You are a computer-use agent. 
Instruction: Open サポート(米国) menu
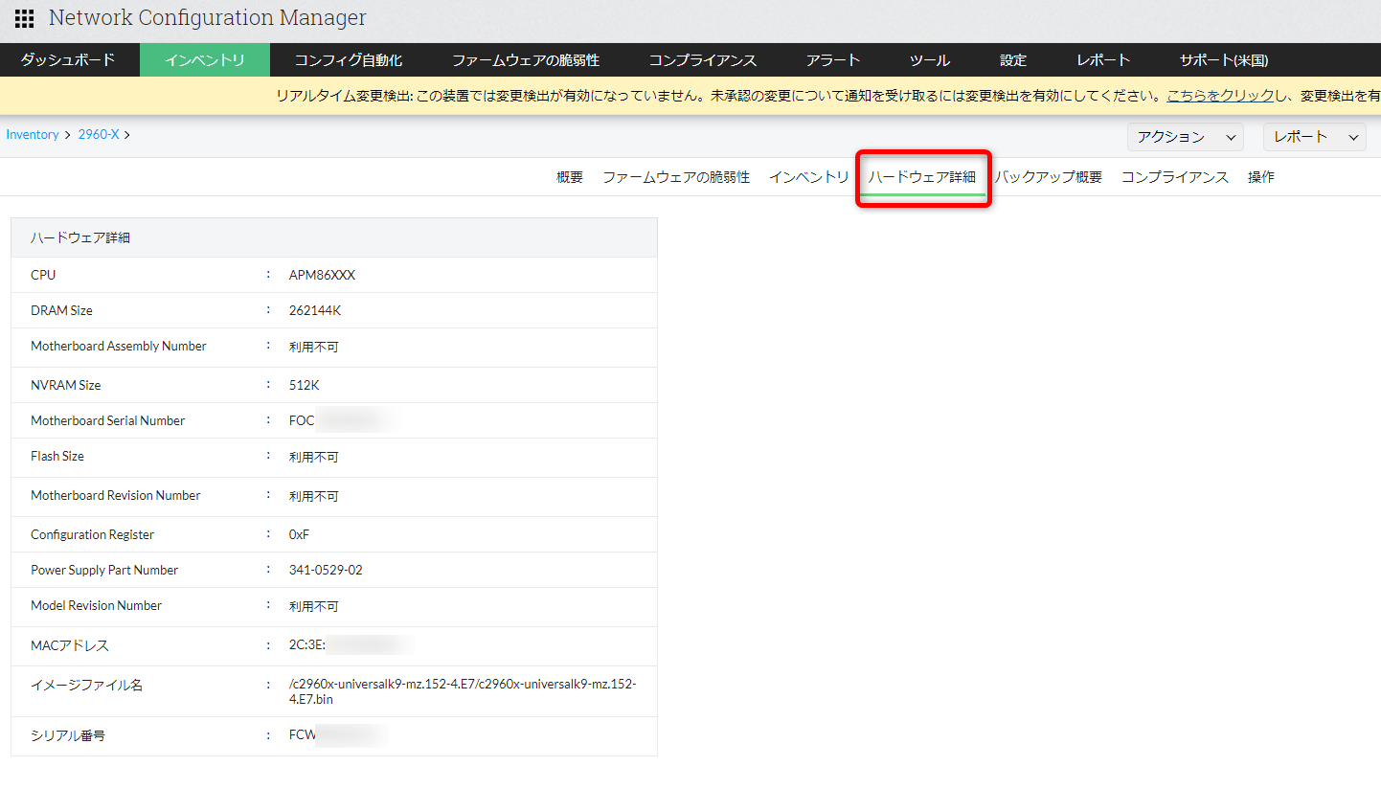point(1224,60)
